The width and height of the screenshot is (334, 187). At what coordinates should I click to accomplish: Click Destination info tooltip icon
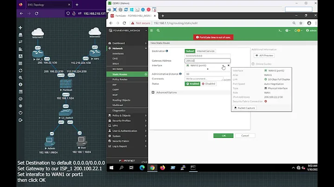coord(167,51)
